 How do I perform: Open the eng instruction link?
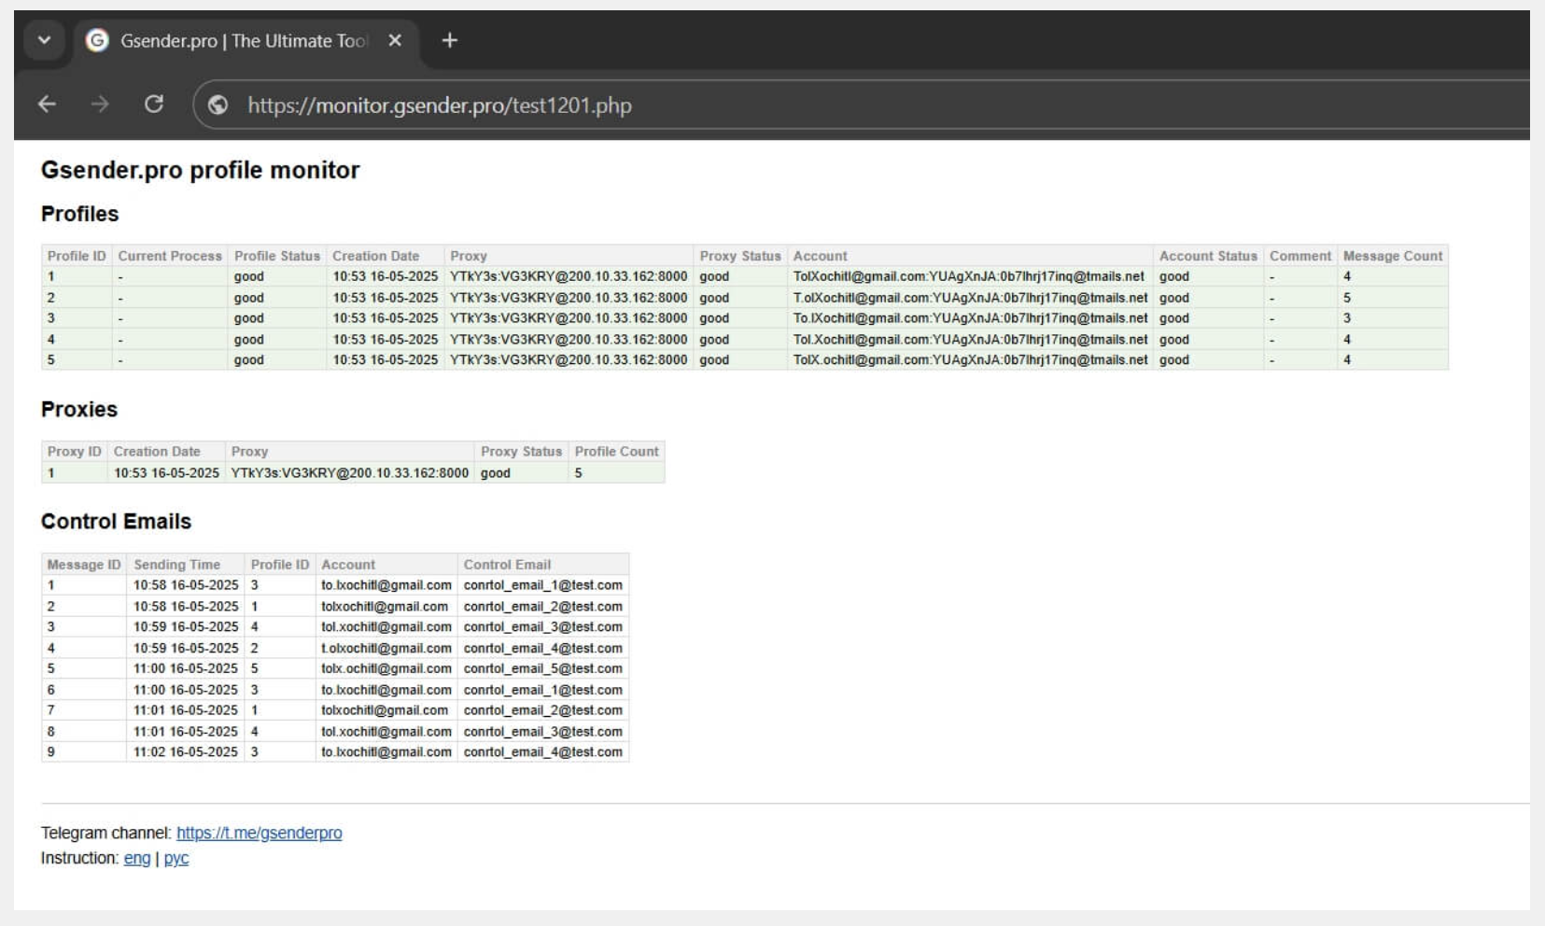click(x=136, y=858)
